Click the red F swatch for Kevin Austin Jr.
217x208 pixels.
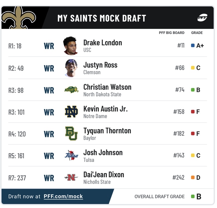(x=193, y=112)
